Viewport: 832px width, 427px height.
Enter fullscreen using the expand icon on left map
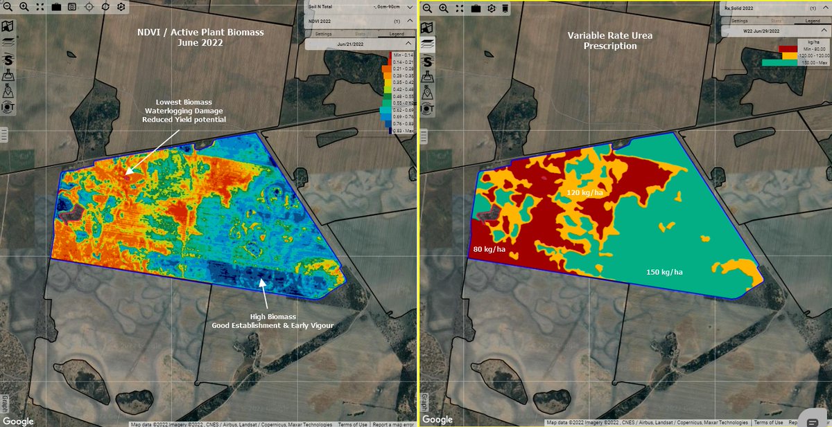[40, 7]
